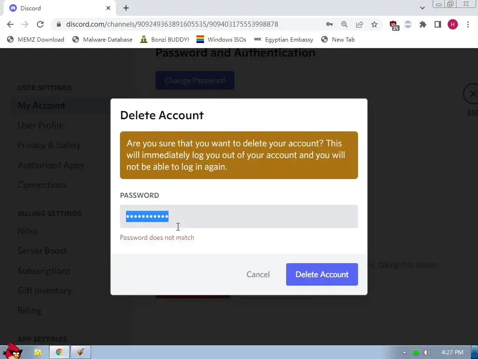Minimize the browser window

[439, 4]
